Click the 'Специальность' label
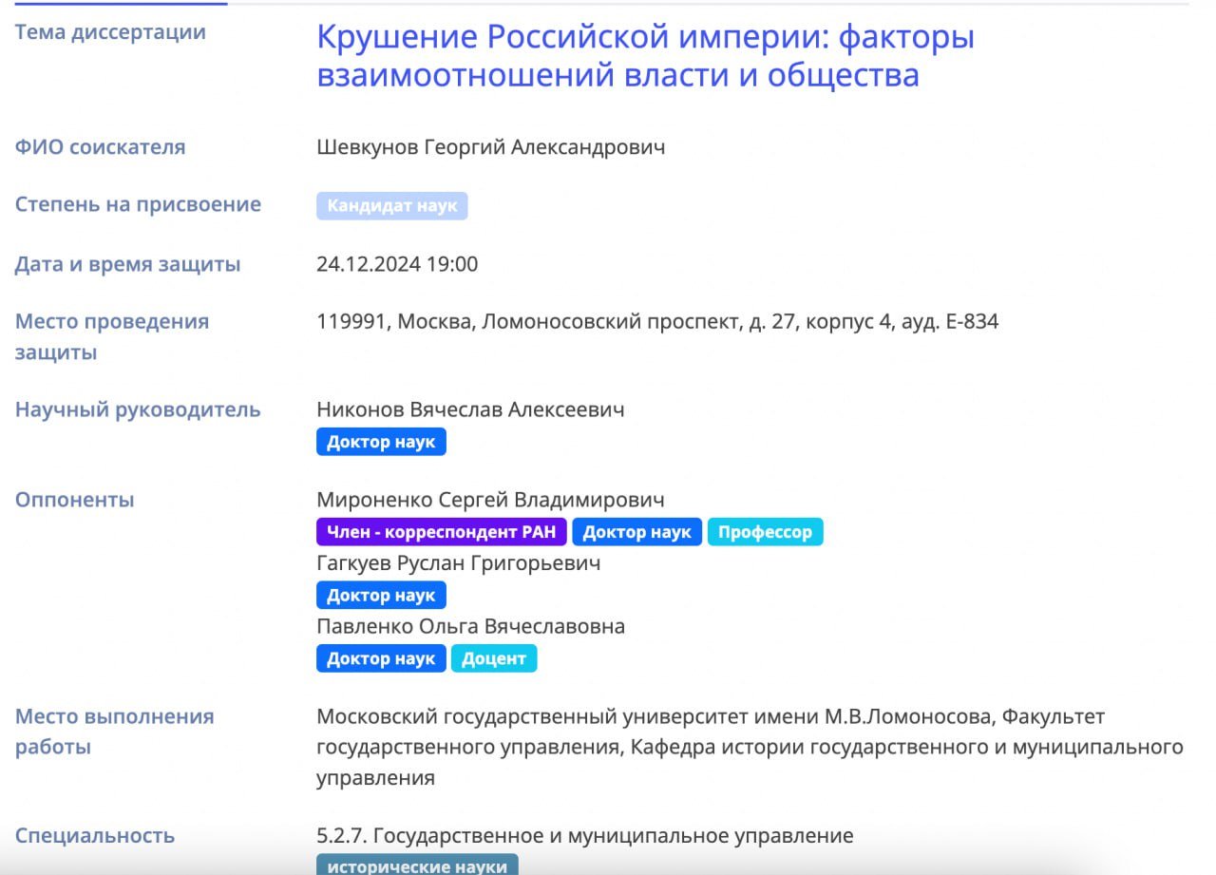The height and width of the screenshot is (875, 1216). pyautogui.click(x=95, y=836)
